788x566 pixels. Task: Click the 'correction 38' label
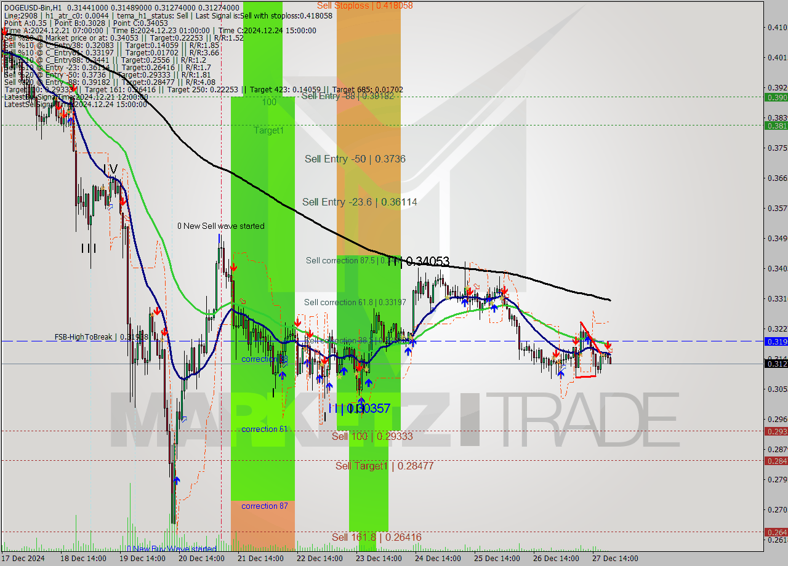tap(265, 359)
